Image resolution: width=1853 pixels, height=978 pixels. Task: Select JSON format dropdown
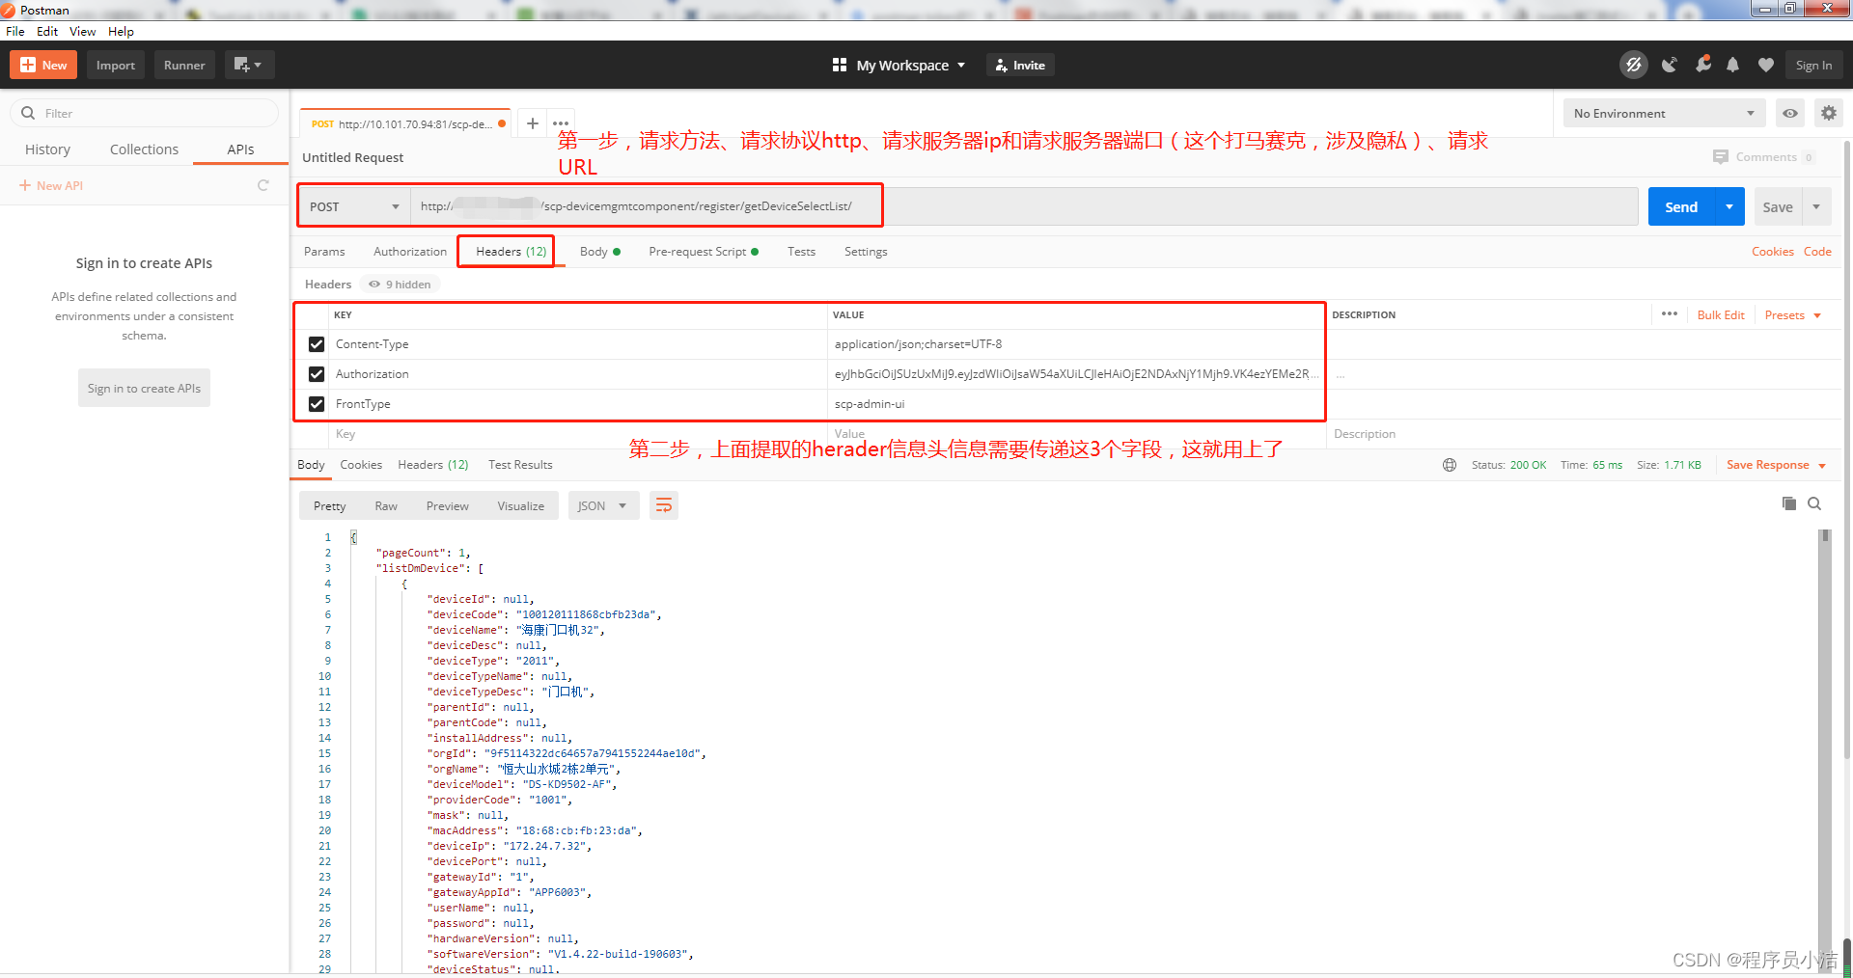[x=602, y=506]
